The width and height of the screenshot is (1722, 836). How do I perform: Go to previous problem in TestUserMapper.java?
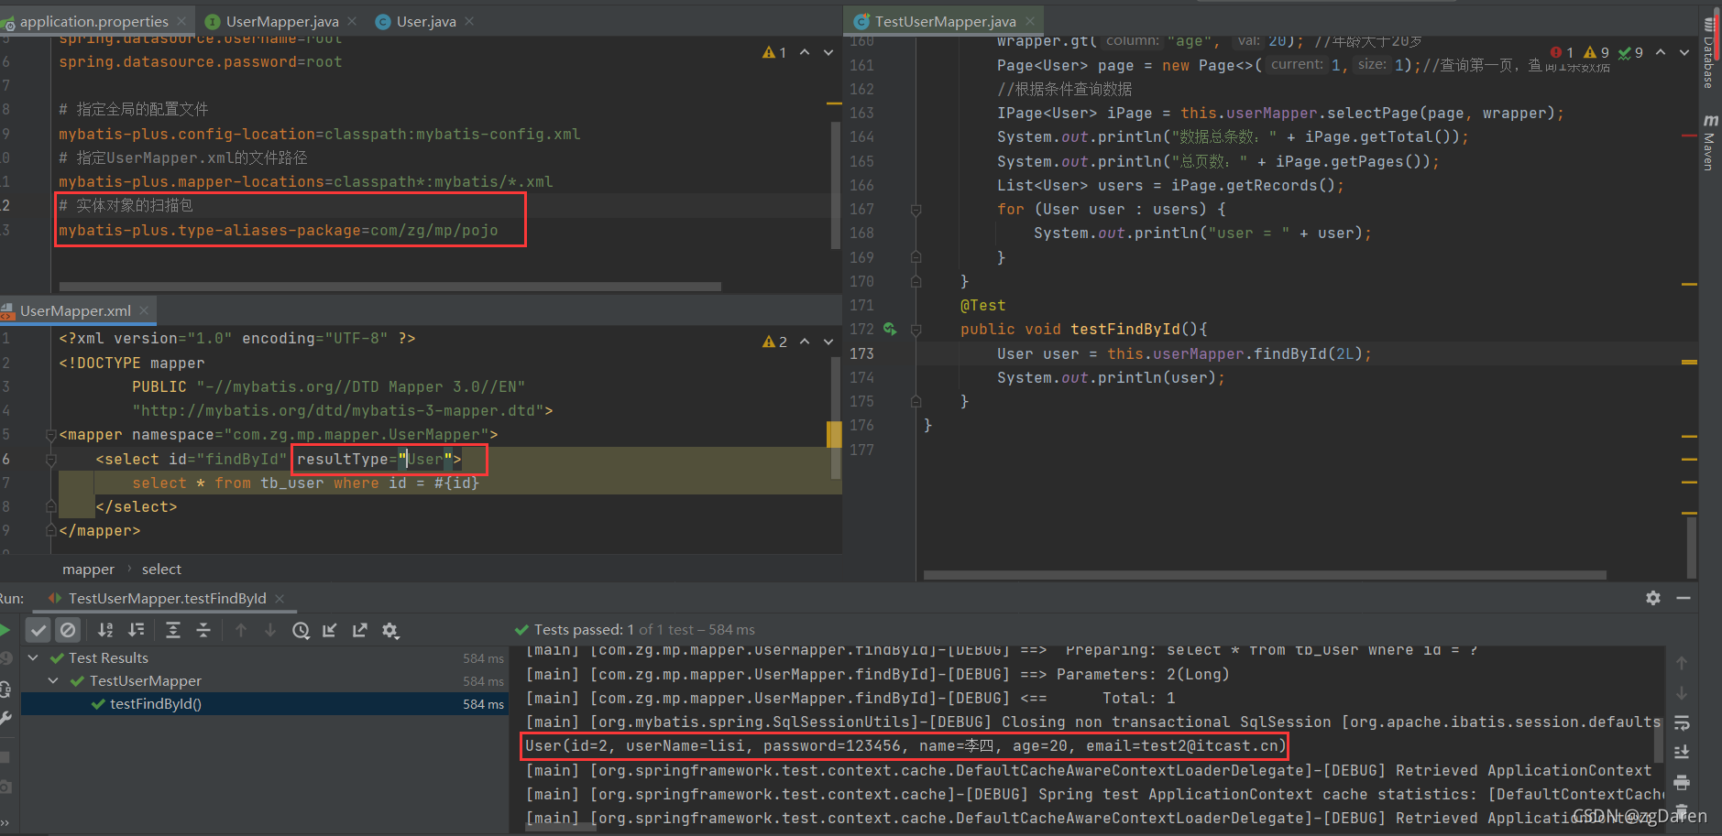[x=1661, y=52]
